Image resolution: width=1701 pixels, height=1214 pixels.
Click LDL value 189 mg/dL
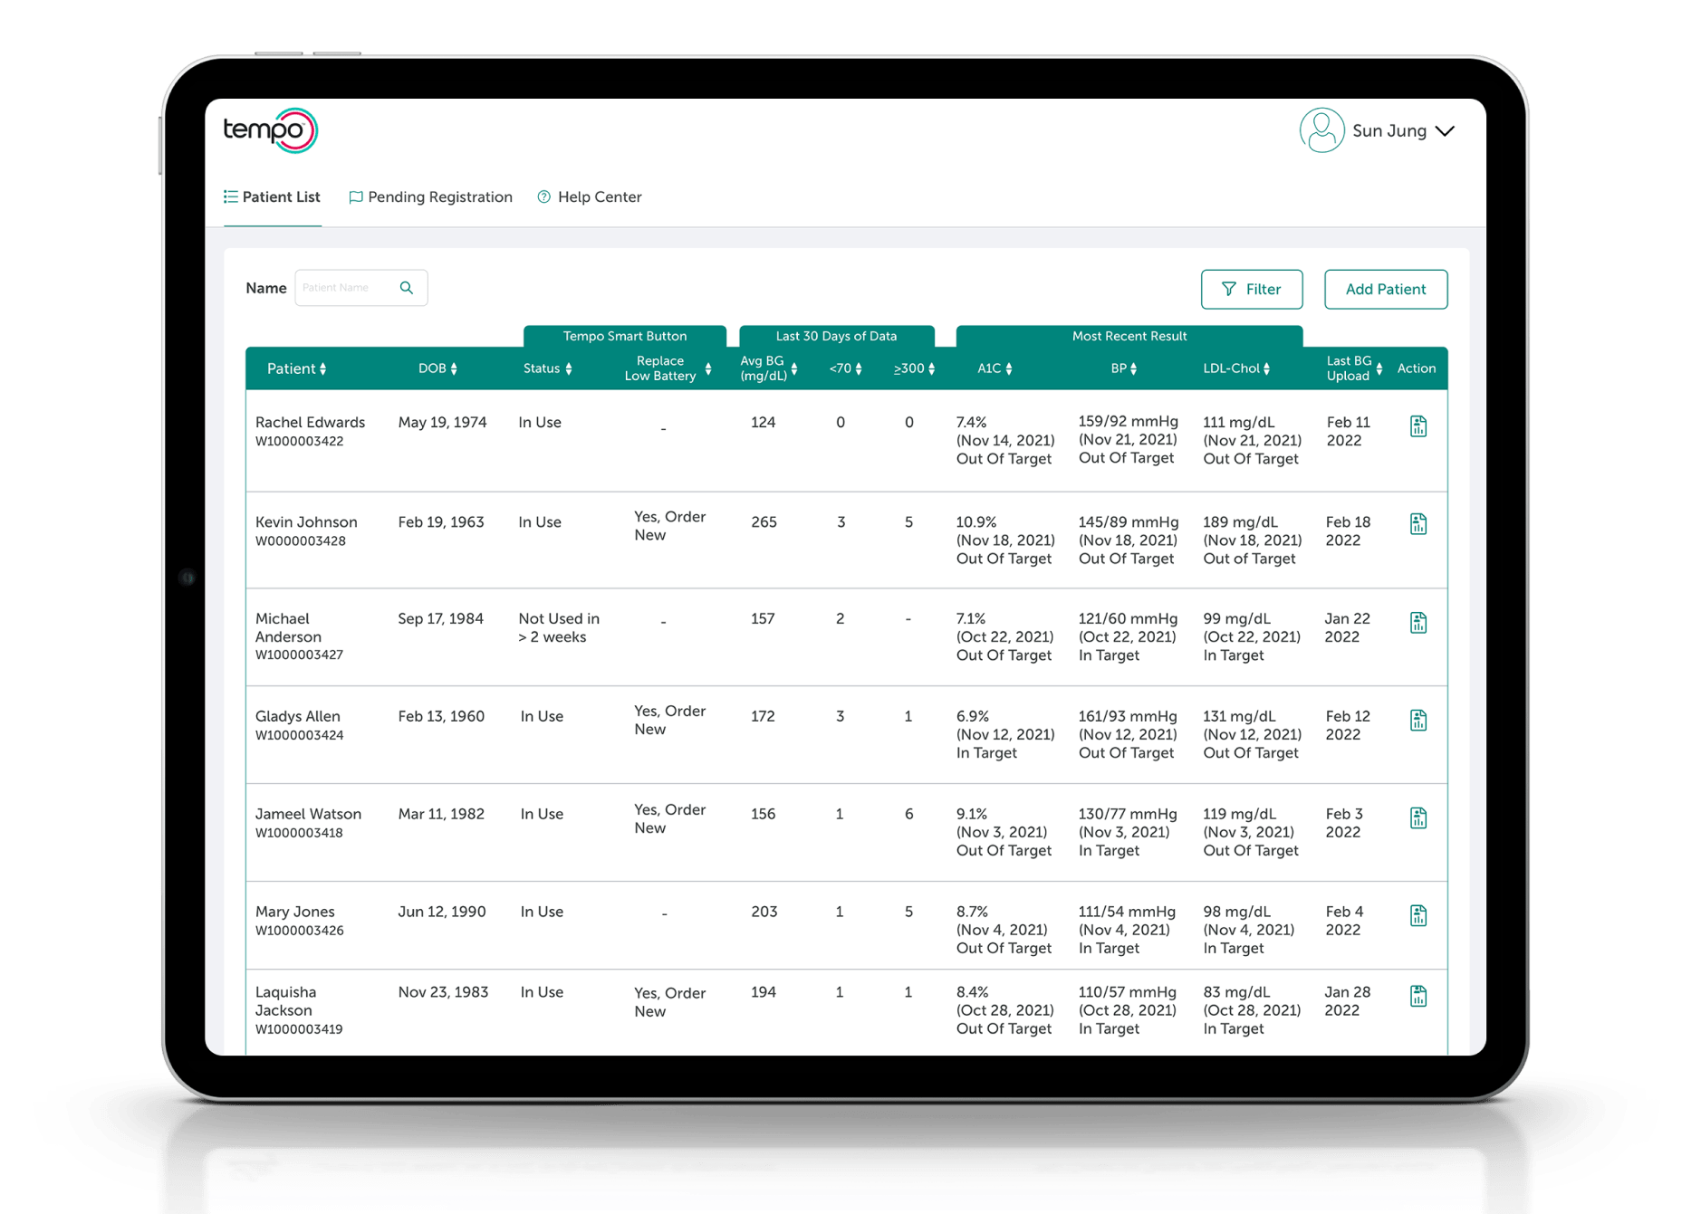coord(1240,522)
